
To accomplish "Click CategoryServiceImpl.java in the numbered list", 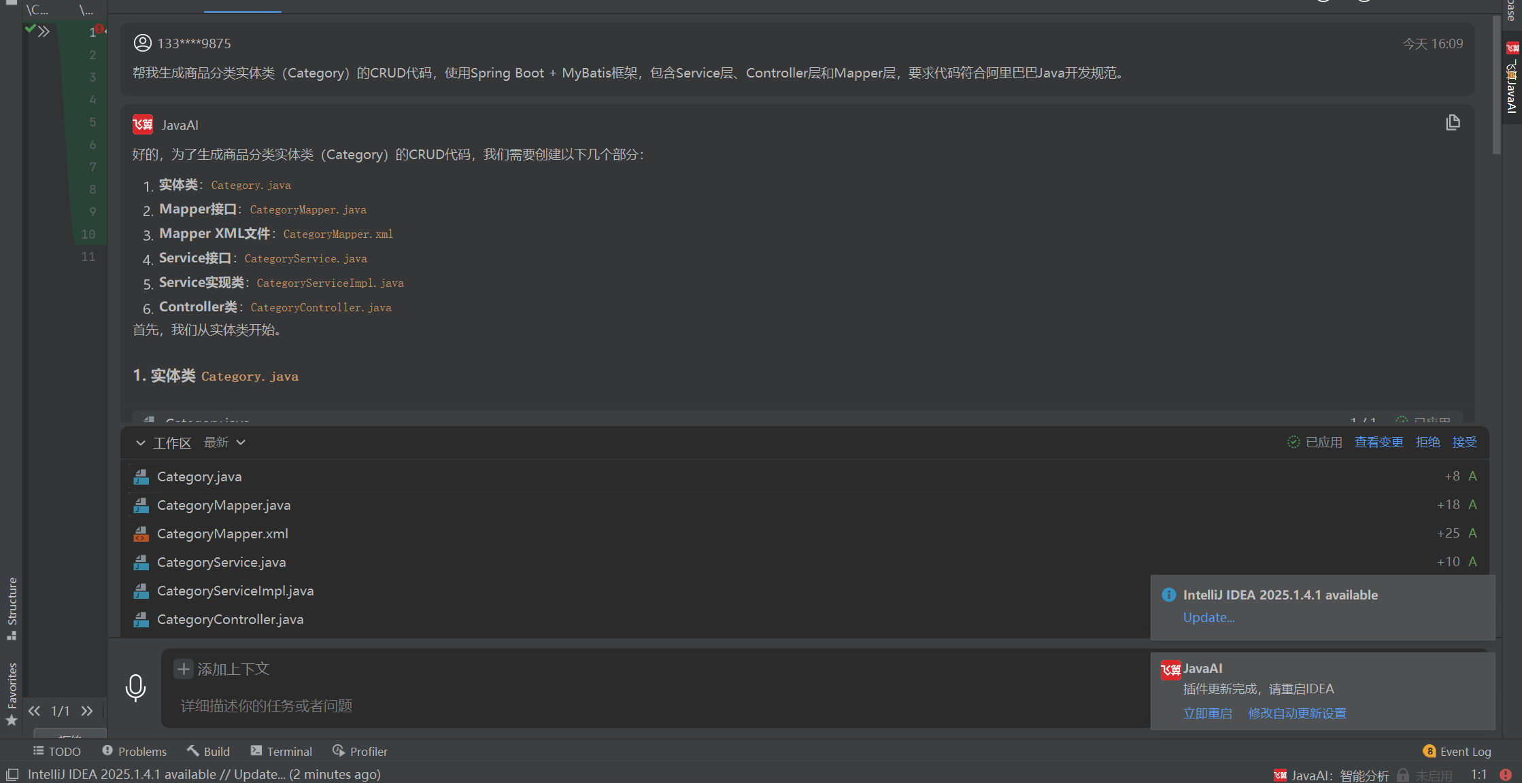I will coord(330,283).
